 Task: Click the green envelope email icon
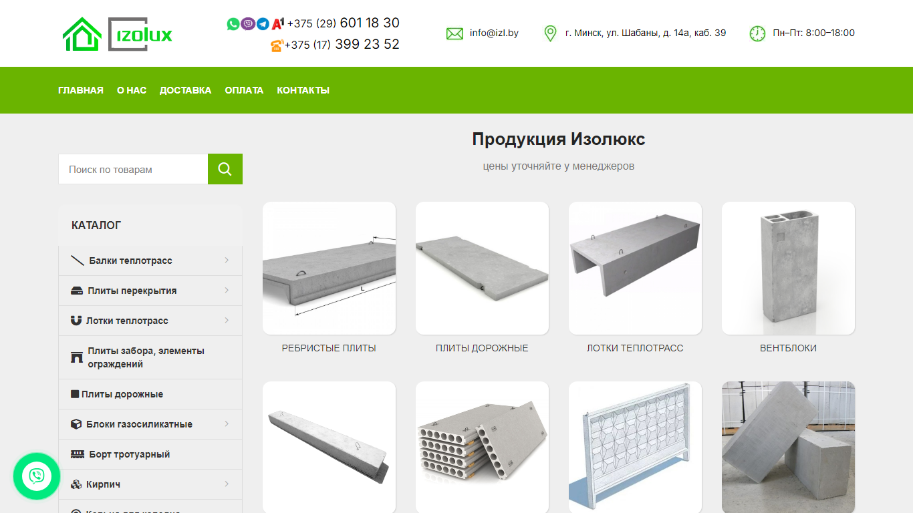tap(454, 33)
